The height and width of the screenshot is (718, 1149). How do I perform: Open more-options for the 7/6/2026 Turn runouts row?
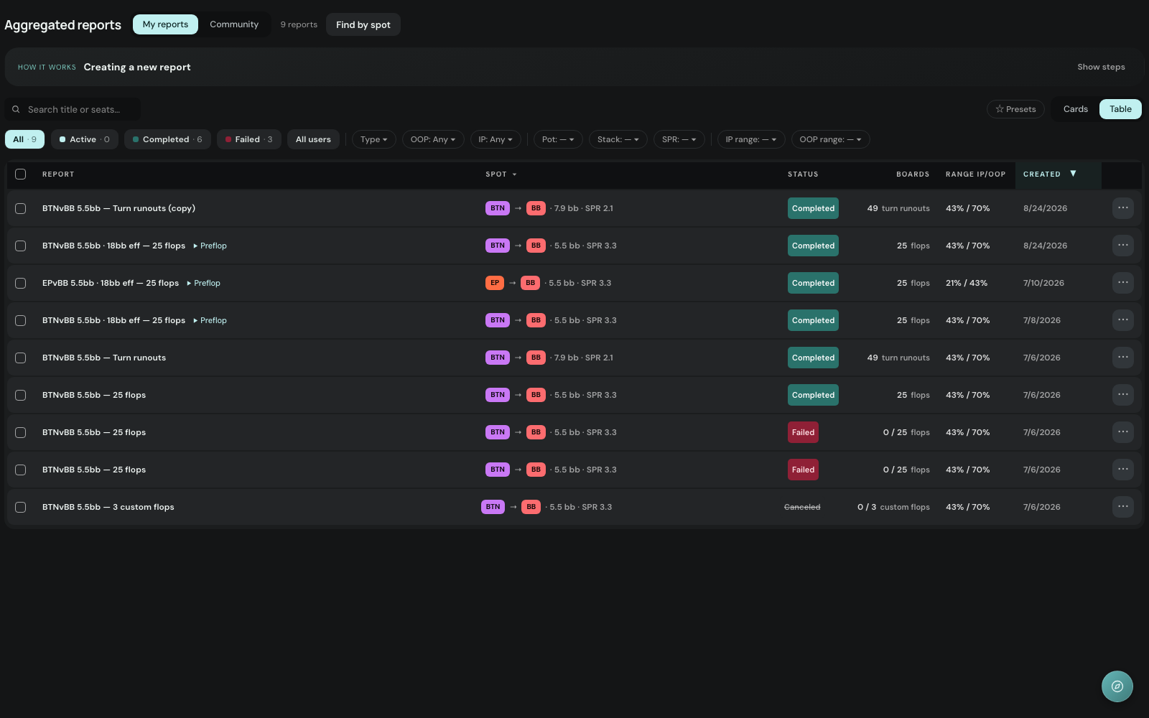coord(1123,358)
